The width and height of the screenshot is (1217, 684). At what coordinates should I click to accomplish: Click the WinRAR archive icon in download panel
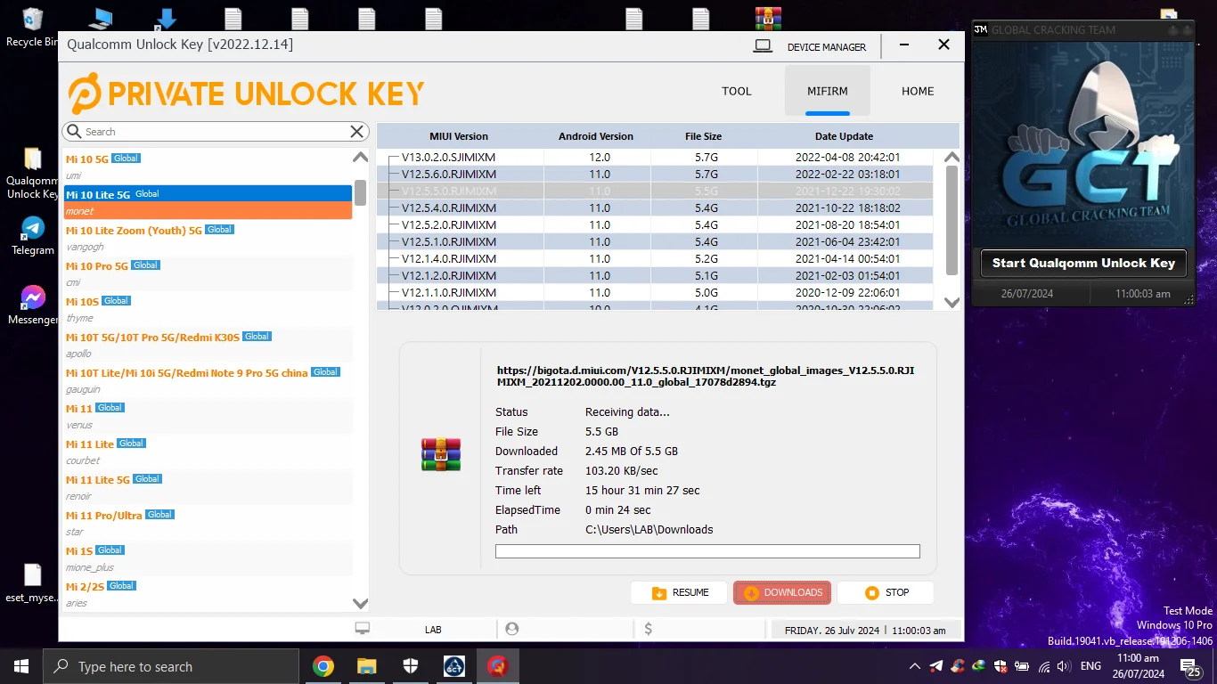click(441, 454)
